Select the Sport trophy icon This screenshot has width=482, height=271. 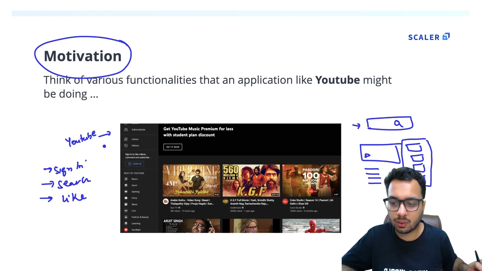click(126, 185)
